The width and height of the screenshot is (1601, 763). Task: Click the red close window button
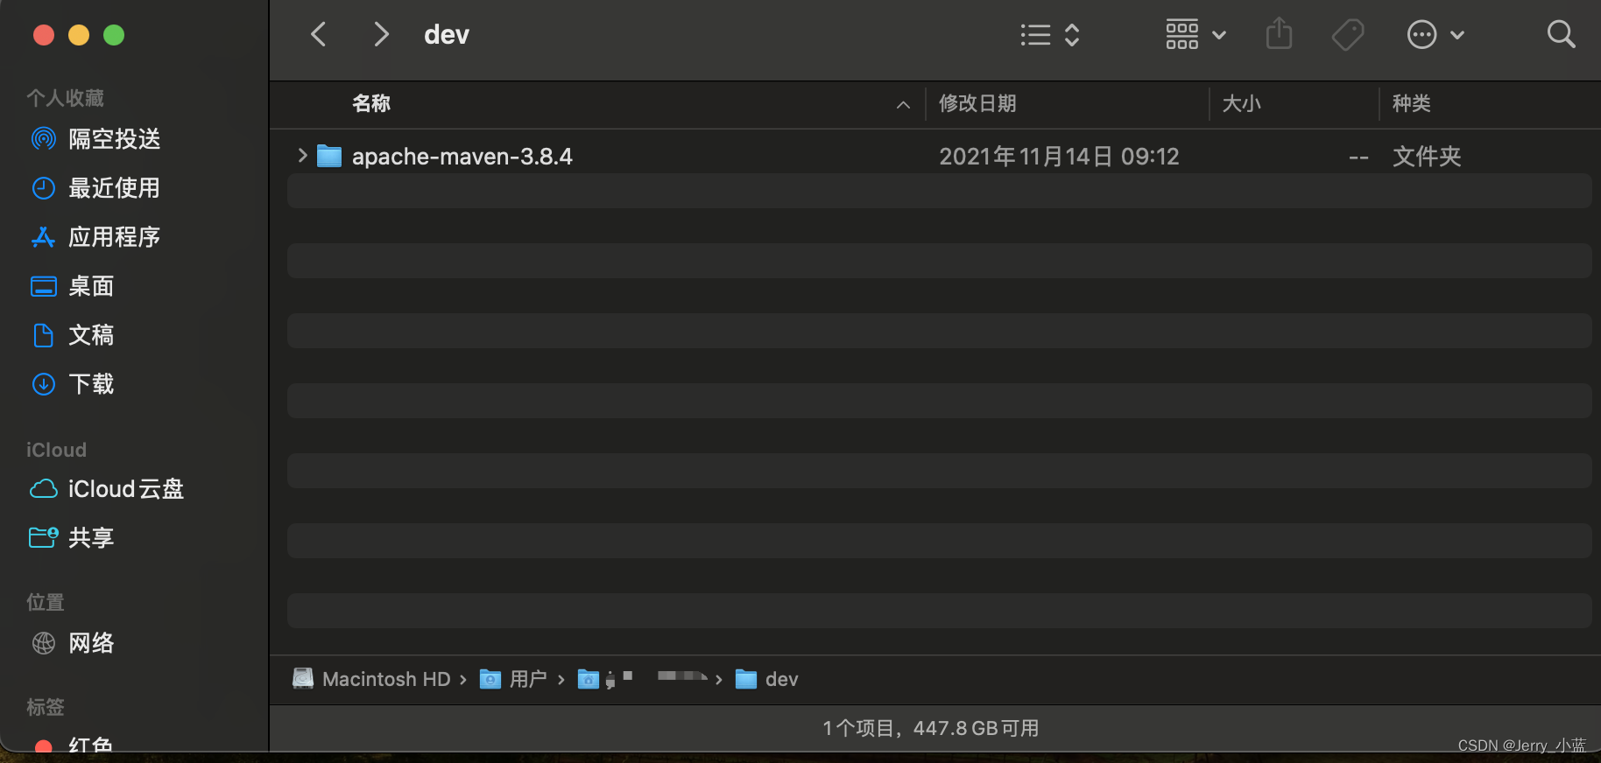coord(44,35)
